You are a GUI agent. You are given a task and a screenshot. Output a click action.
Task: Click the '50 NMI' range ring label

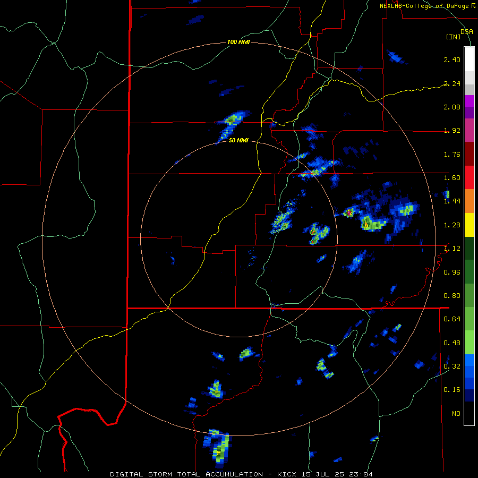point(238,140)
